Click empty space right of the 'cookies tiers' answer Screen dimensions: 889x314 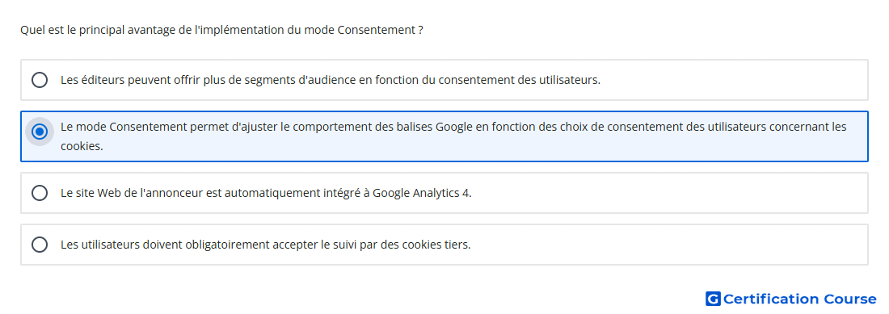click(x=669, y=245)
